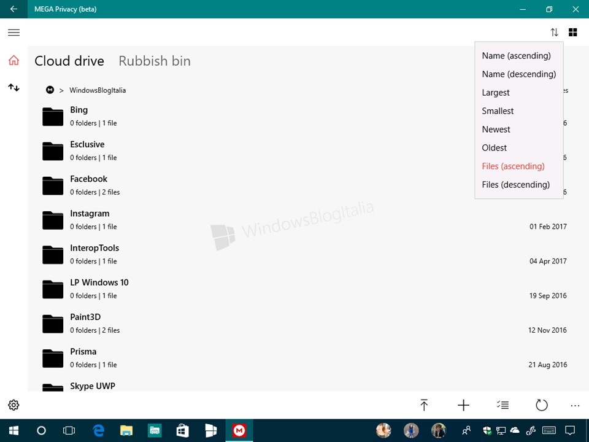Open Cortana circle on taskbar
Screen dimensions: 589x442
click(x=41, y=430)
